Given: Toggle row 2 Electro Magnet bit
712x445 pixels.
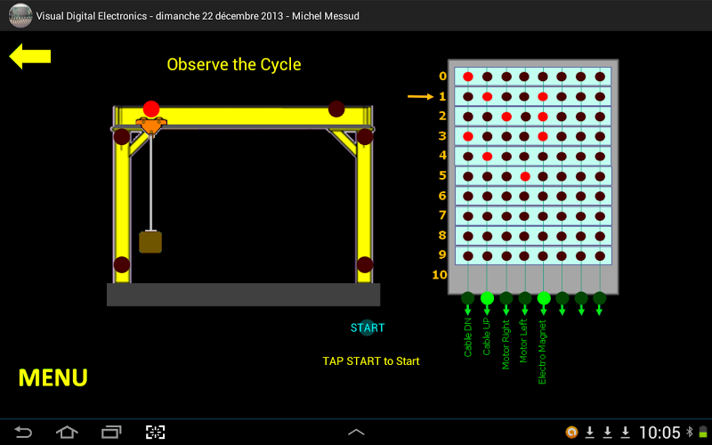Looking at the screenshot, I should (x=543, y=117).
